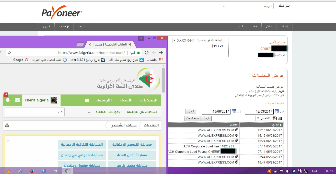Open المنتديات tab in the forum navigation

149,100
